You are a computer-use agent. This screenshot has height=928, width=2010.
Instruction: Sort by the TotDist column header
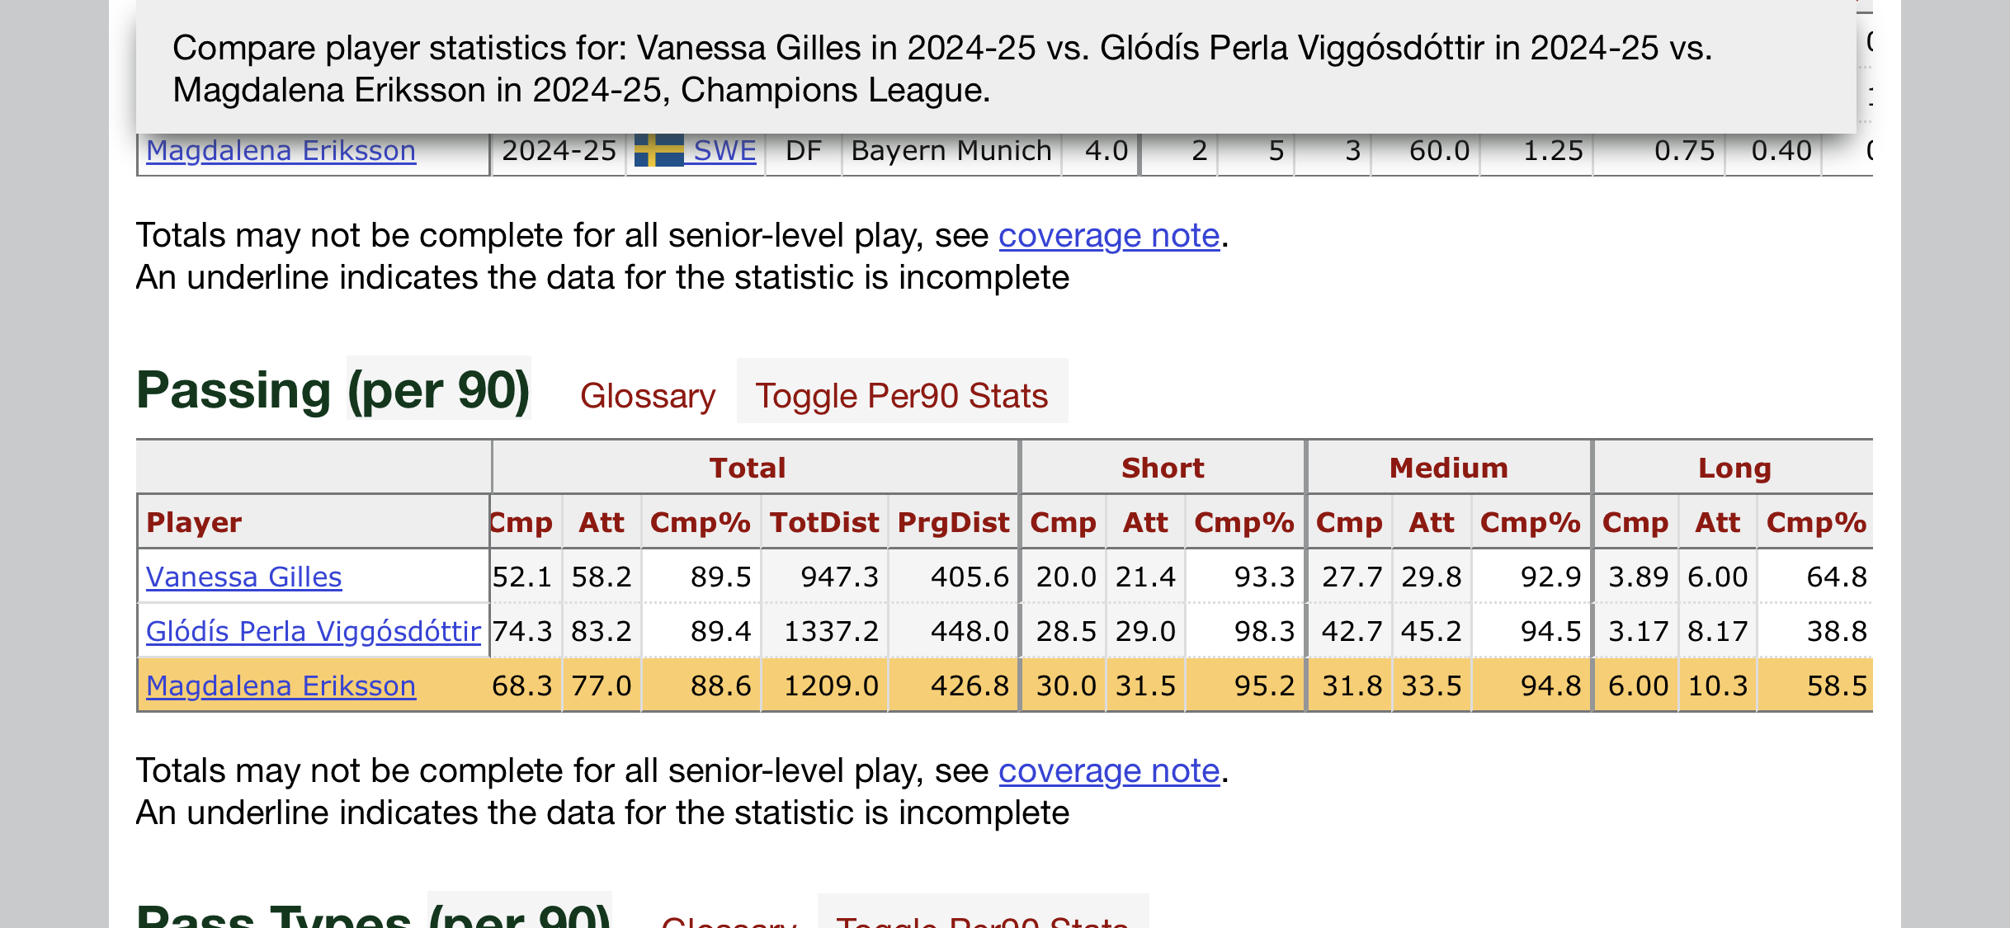coord(824,522)
